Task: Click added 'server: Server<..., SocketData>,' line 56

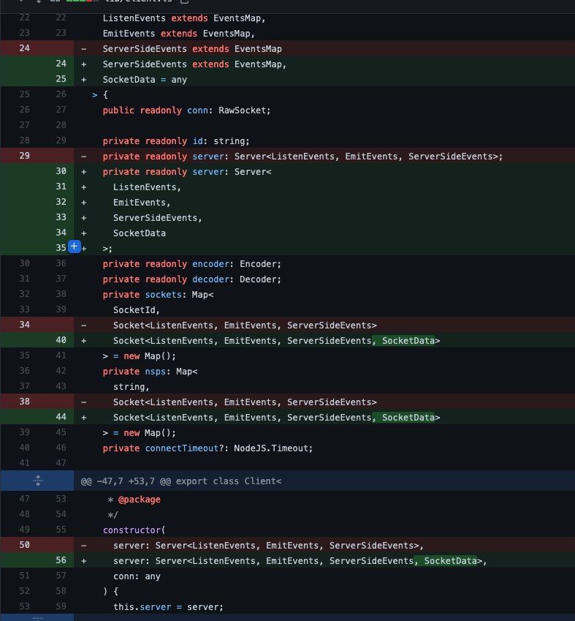Action: tap(300, 561)
